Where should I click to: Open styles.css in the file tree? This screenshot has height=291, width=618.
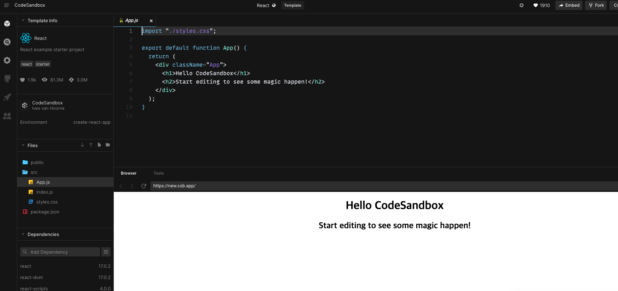pyautogui.click(x=65, y=202)
